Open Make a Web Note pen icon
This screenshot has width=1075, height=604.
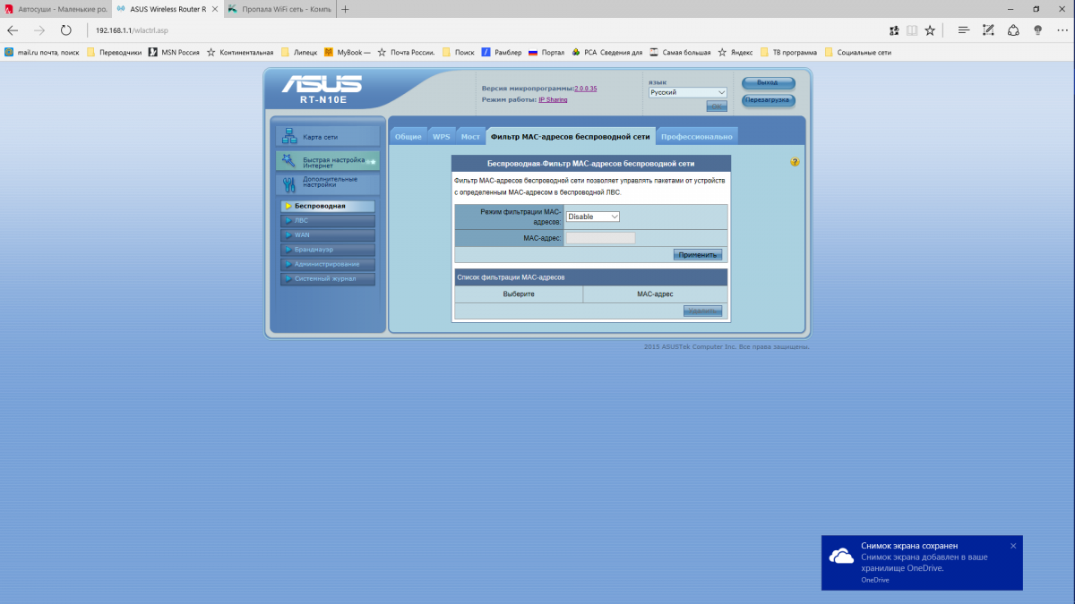click(988, 30)
